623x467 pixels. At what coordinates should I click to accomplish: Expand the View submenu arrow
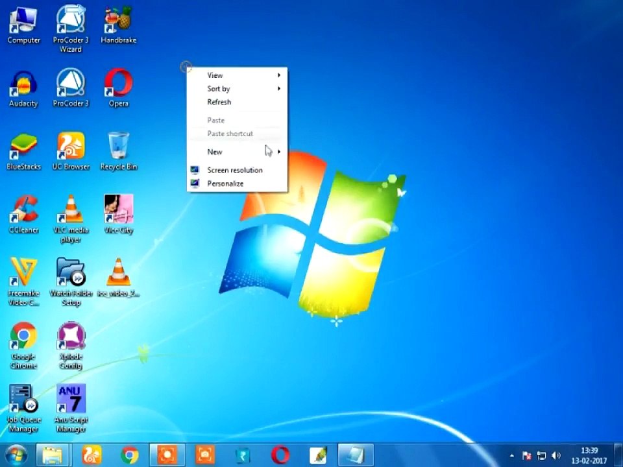pyautogui.click(x=279, y=75)
